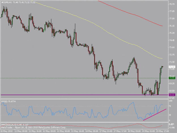Click the RSI scale value 30
The image size is (177, 133).
(x=170, y=115)
